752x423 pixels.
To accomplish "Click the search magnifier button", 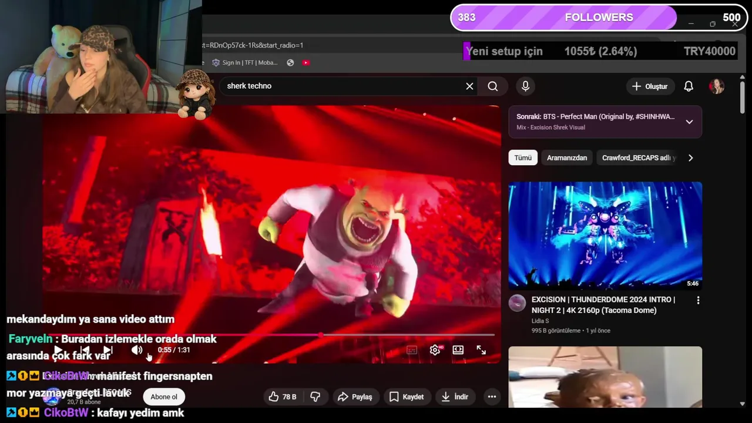I will pyautogui.click(x=492, y=86).
